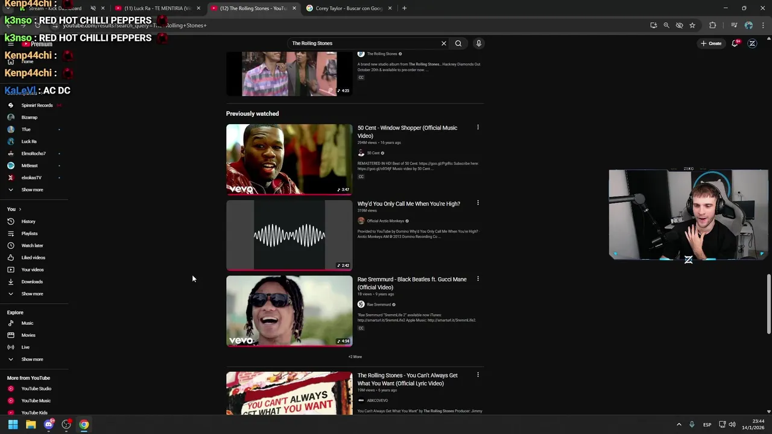The height and width of the screenshot is (434, 772).
Task: Open 50 Cent Window Shopper video title
Action: pyautogui.click(x=407, y=131)
